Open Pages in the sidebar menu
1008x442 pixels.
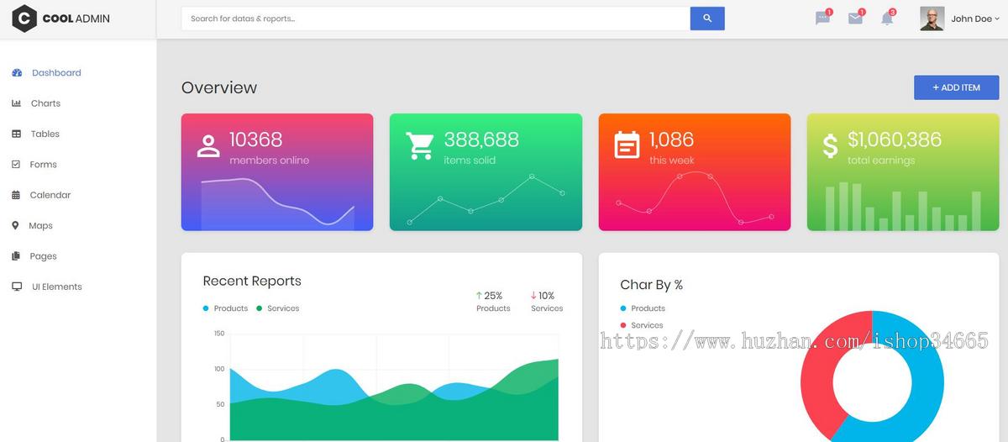coord(44,256)
